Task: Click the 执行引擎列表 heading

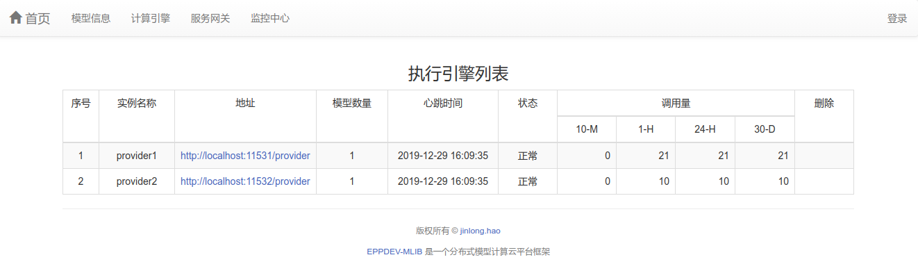Action: tap(458, 74)
